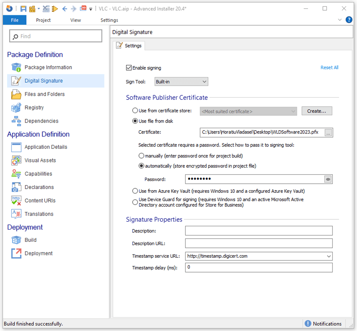Click the Run project icon in toolbar
This screenshot has width=357, height=331.
[55, 9]
